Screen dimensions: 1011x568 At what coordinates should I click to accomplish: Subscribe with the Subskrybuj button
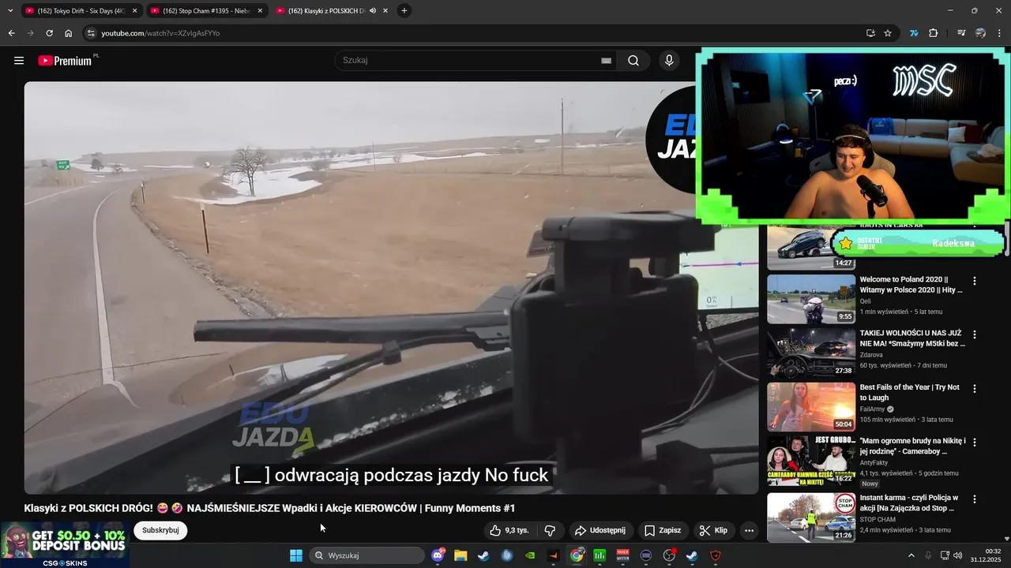click(160, 530)
